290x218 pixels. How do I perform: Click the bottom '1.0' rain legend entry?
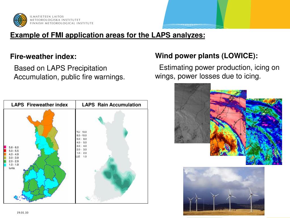click(x=81, y=157)
